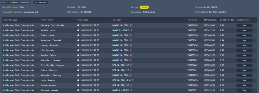Click calendar icon in Latvia - Sweden row

[x=78, y=80]
